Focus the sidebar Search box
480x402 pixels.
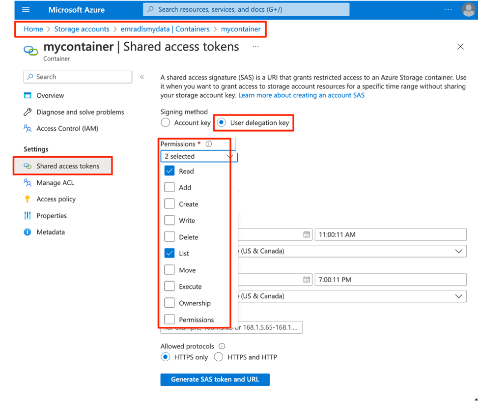point(78,77)
